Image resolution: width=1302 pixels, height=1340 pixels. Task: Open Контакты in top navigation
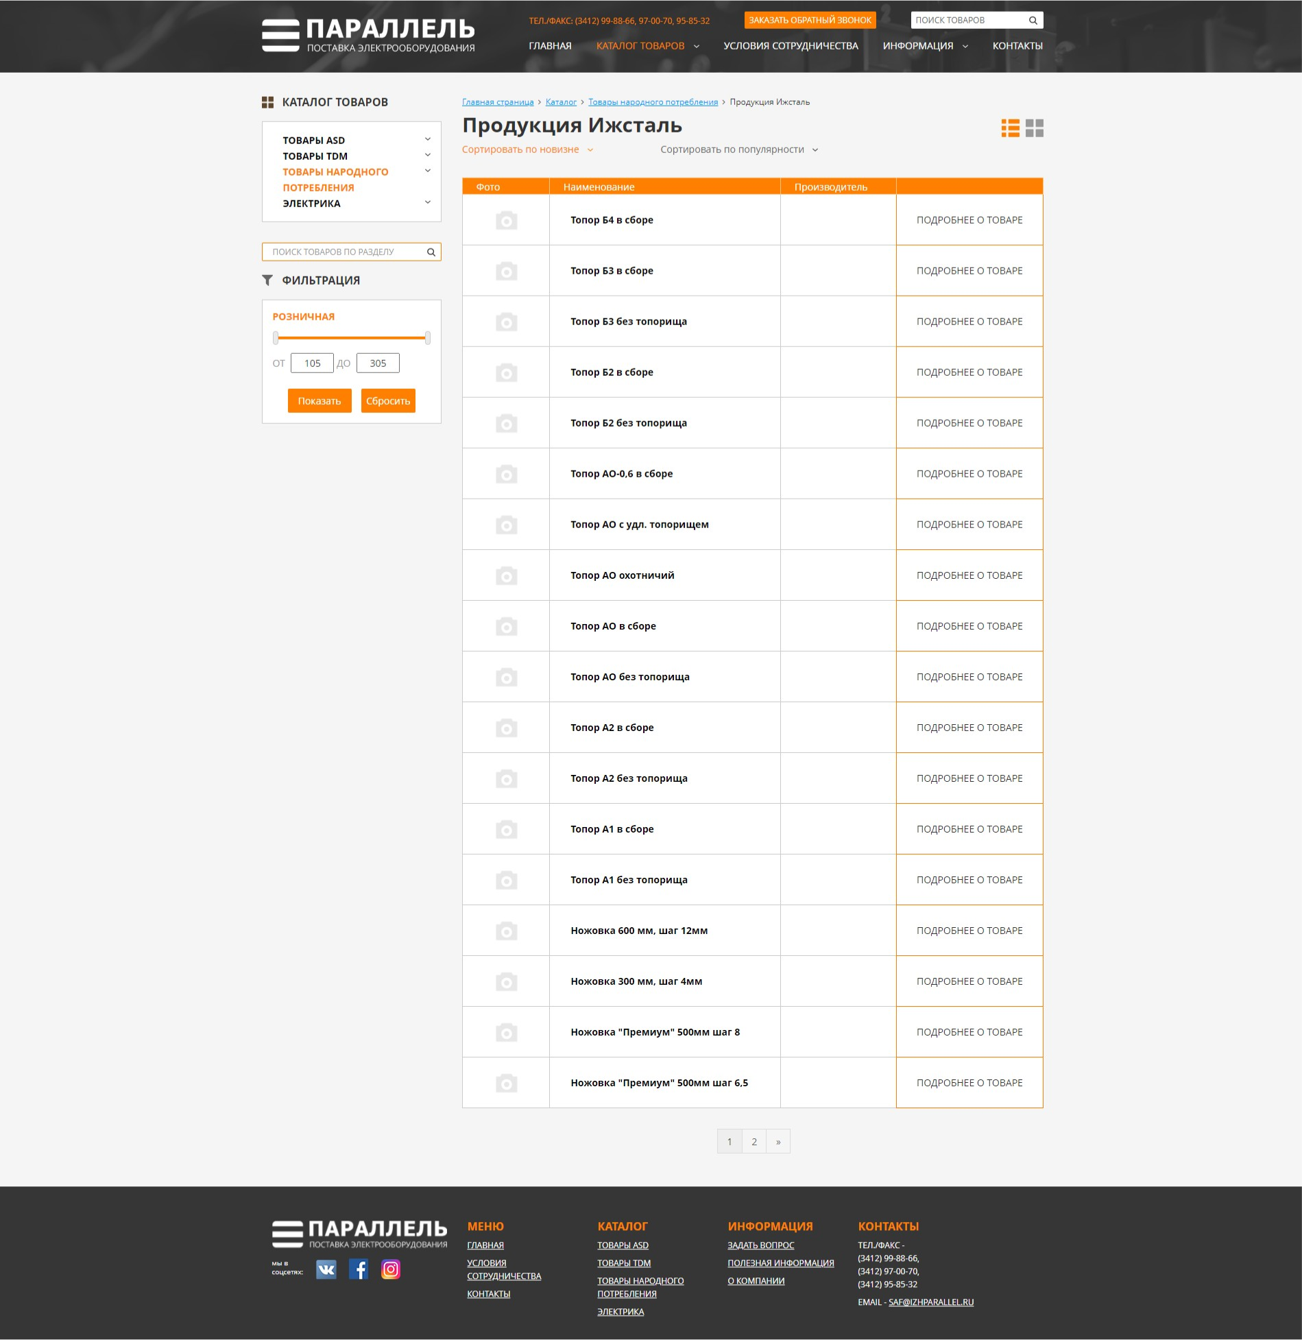(1017, 46)
